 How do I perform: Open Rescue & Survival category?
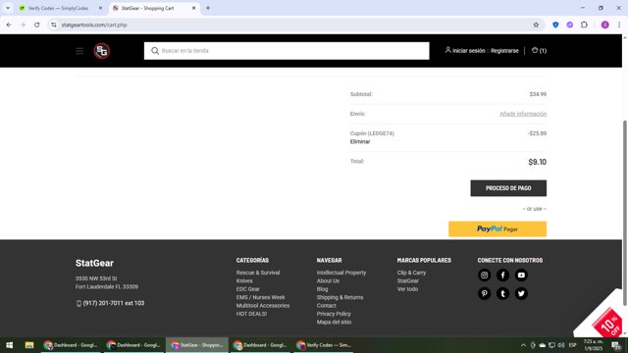(x=258, y=273)
